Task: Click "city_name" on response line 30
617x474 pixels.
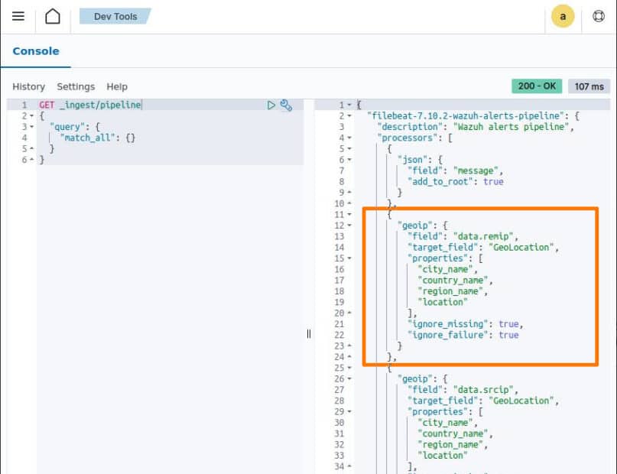Action: coord(445,423)
